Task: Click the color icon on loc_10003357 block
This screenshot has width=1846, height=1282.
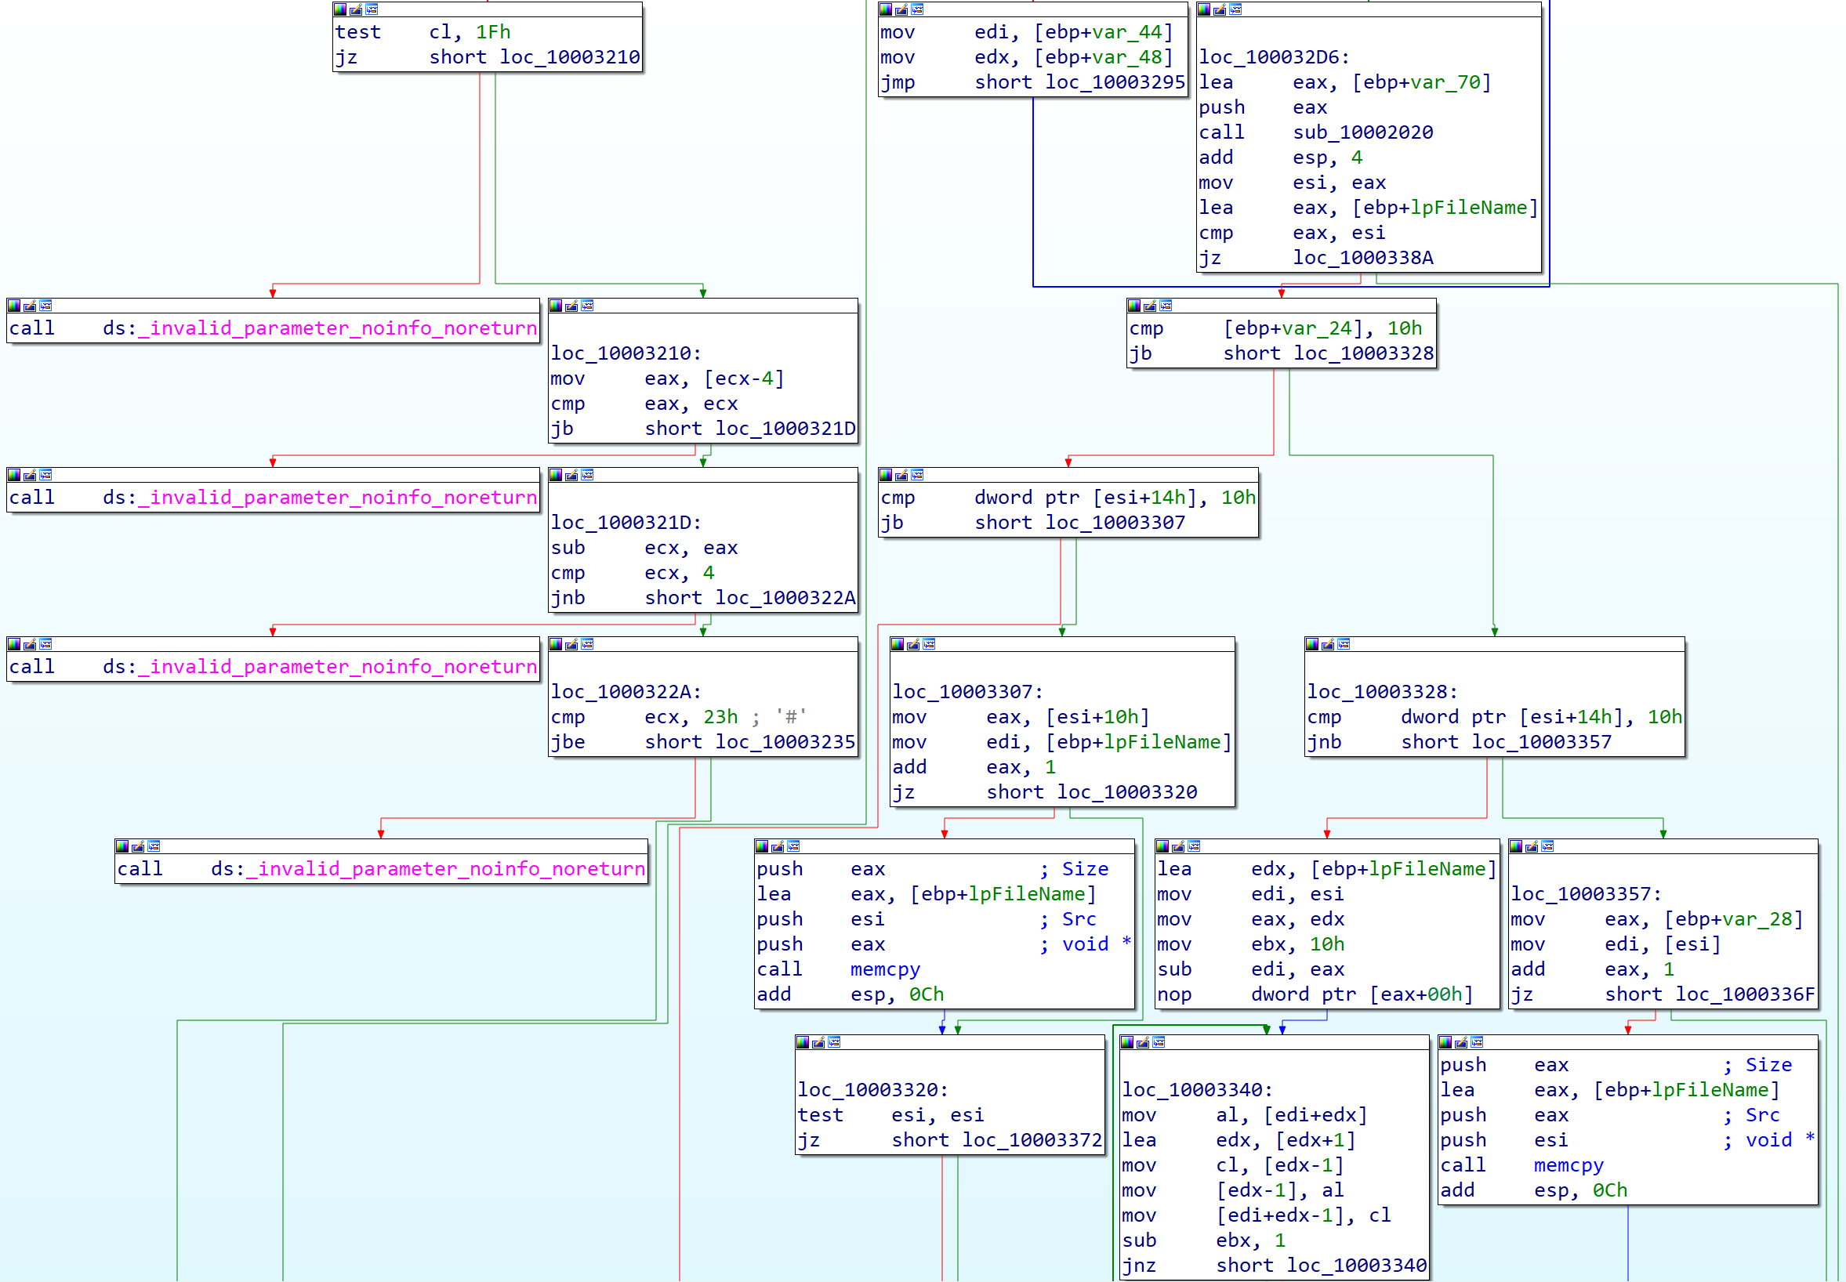Action: point(1515,846)
